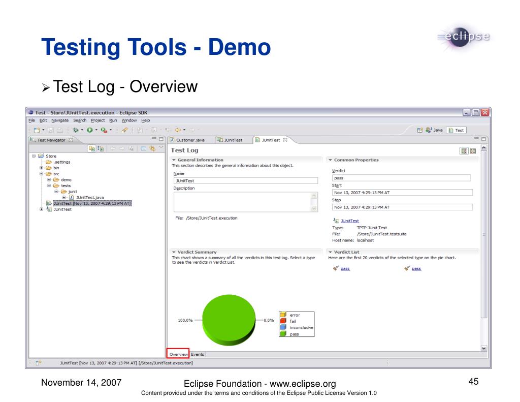Image resolution: width=520 pixels, height=402 pixels.
Task: Click Collapse All in Test Navigator
Action: (x=144, y=149)
